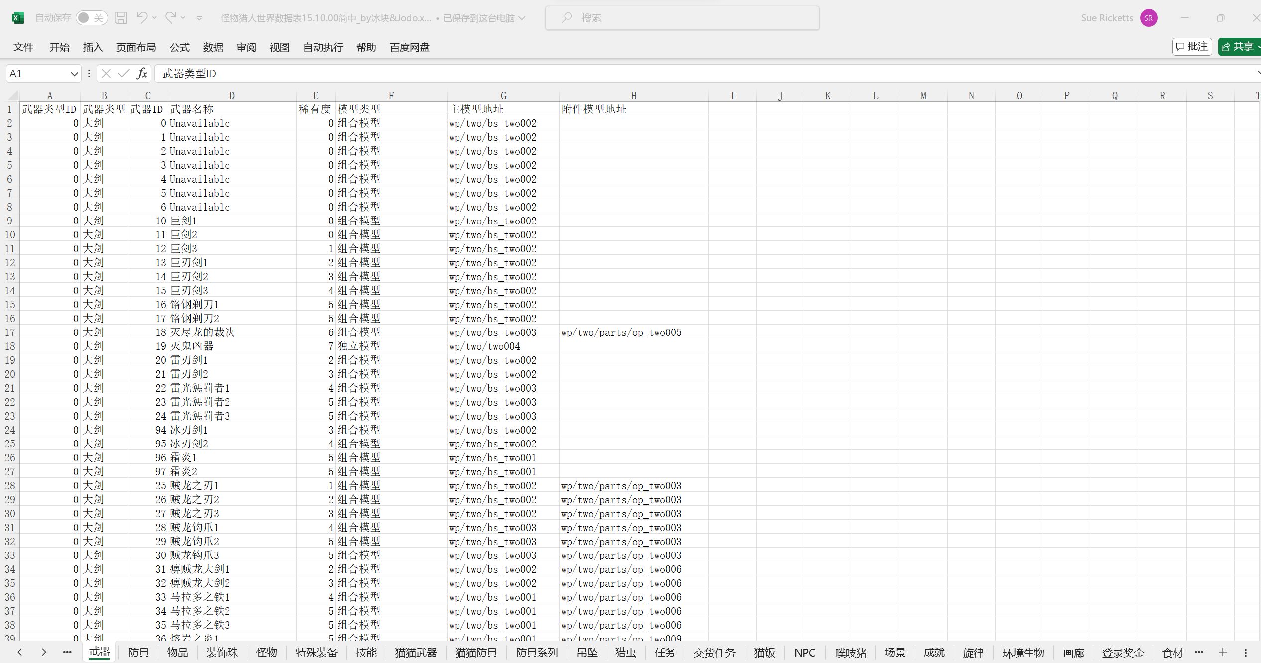The width and height of the screenshot is (1261, 663).
Task: Click cell 雷光惩罚者1
Action: (232, 388)
